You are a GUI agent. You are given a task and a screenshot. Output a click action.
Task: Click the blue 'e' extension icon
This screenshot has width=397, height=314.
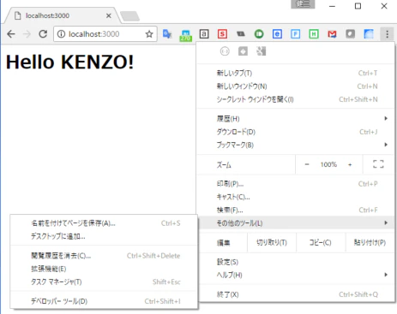(277, 34)
